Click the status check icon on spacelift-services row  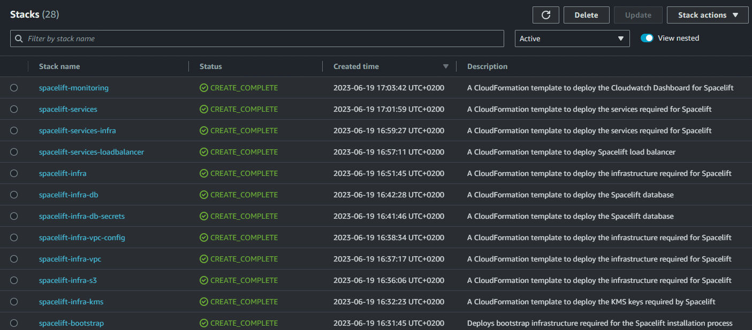click(203, 109)
